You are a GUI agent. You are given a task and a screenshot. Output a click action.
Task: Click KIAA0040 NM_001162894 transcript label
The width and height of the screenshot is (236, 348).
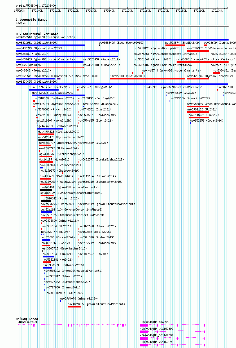click(157, 335)
